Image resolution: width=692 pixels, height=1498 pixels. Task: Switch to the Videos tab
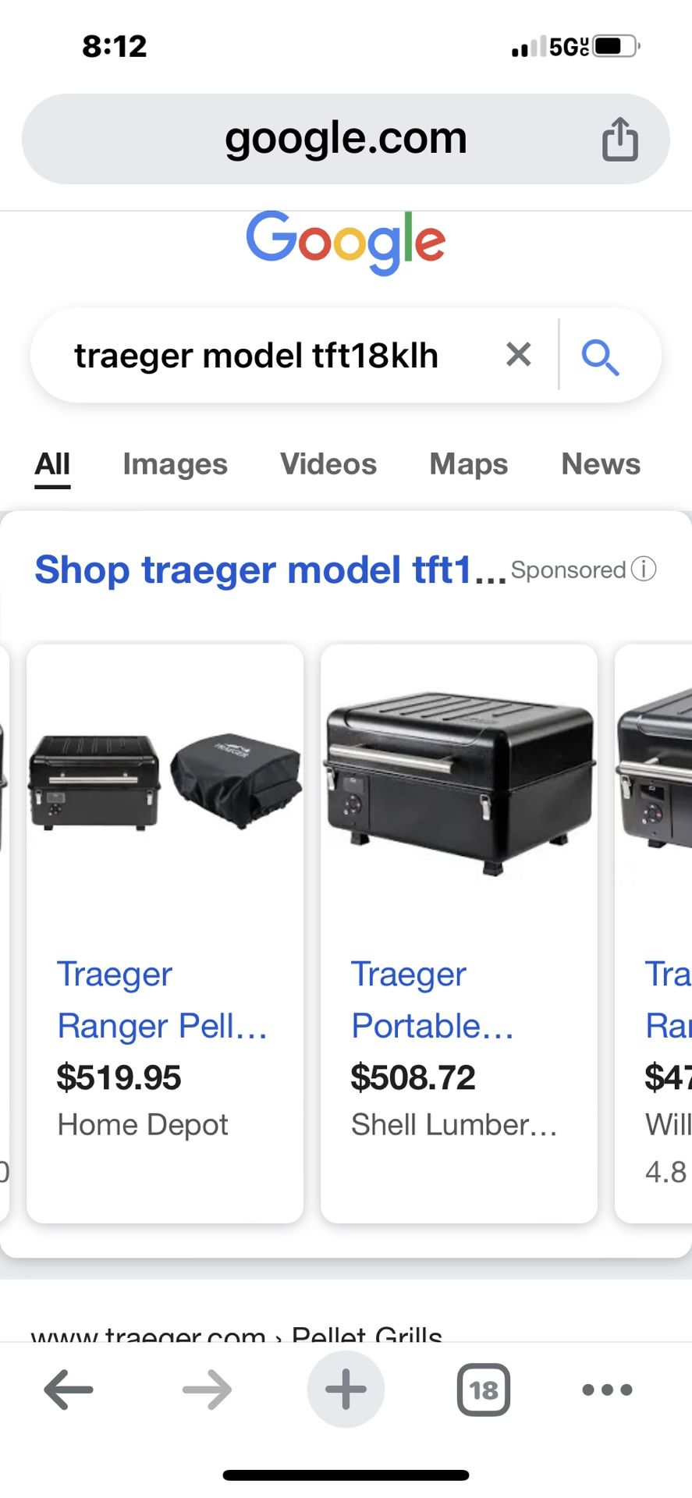328,464
